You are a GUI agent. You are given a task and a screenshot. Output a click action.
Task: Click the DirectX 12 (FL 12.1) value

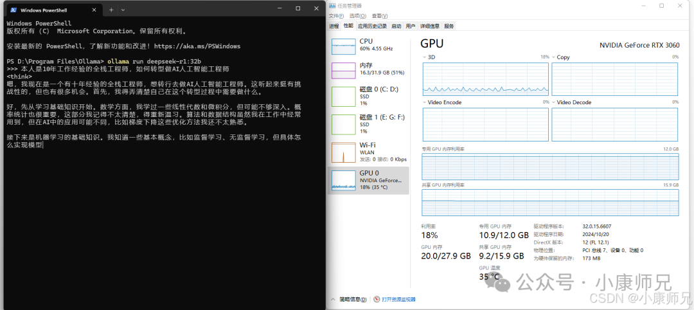596,242
